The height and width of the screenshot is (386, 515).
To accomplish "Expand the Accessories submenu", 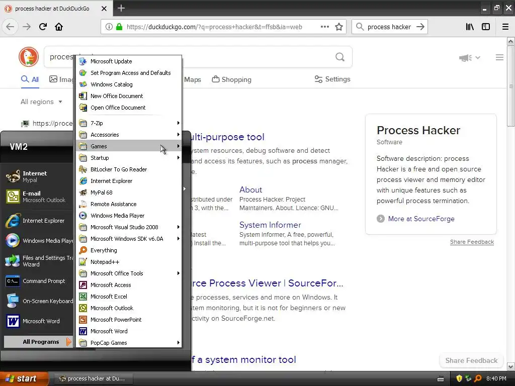I will coord(129,135).
